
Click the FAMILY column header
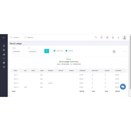[x=72, y=70]
